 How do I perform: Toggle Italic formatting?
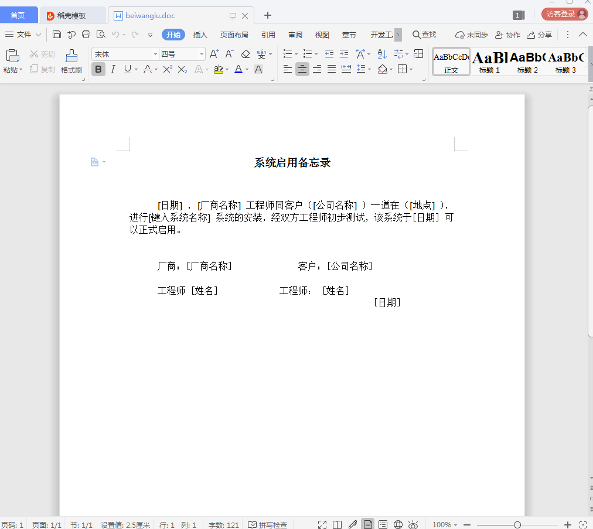coord(113,69)
